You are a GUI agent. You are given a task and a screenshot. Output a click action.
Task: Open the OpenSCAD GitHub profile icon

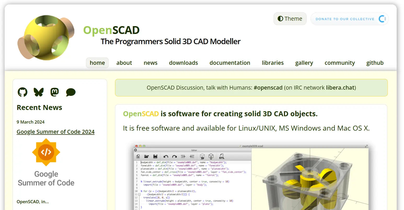[22, 92]
